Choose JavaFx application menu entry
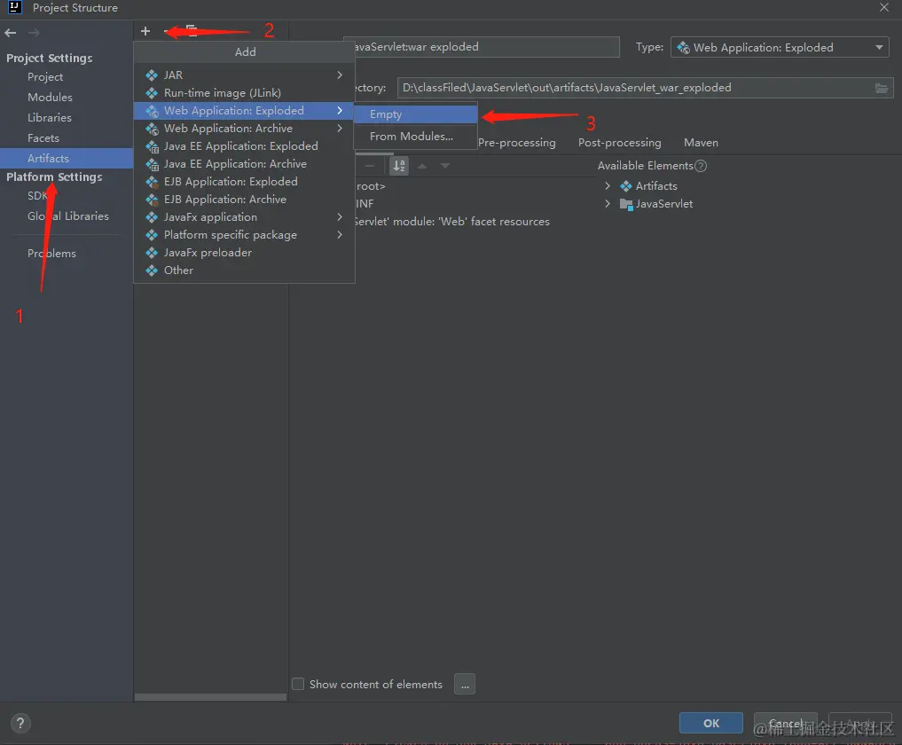Viewport: 902px width, 745px height. coord(243,217)
